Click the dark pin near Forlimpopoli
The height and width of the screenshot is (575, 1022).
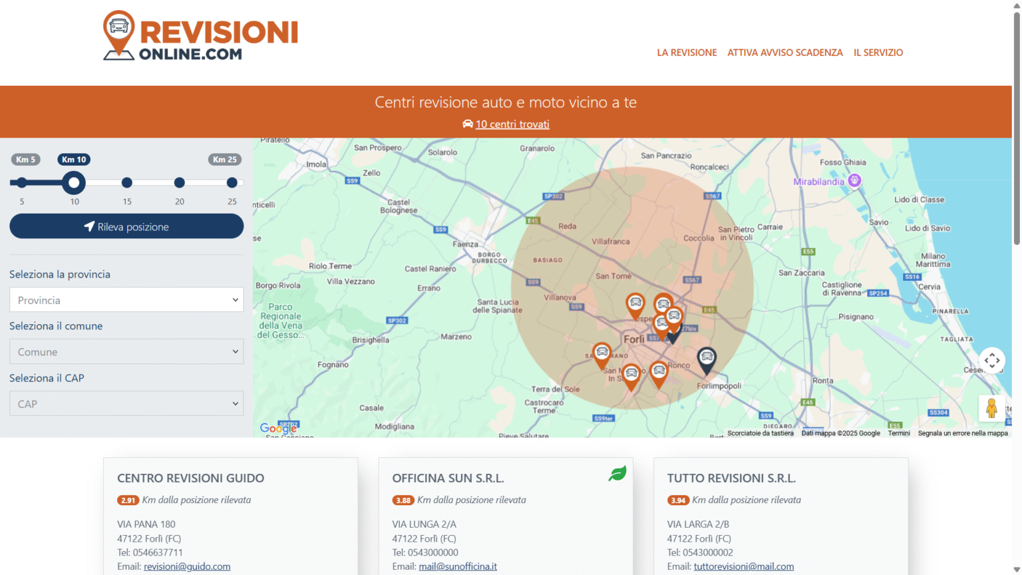(706, 359)
